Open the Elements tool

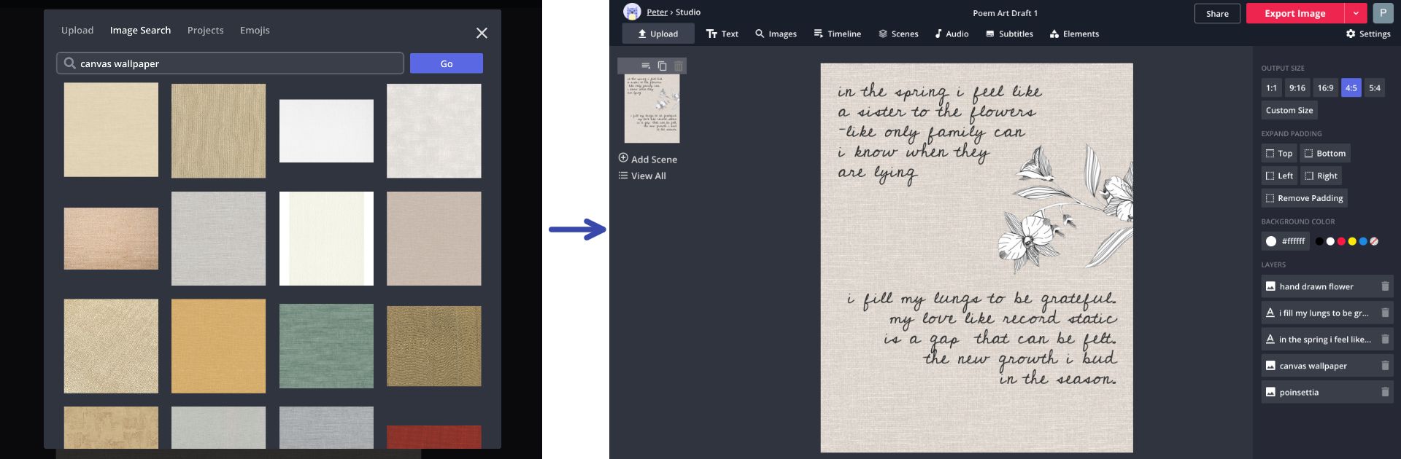[1074, 34]
